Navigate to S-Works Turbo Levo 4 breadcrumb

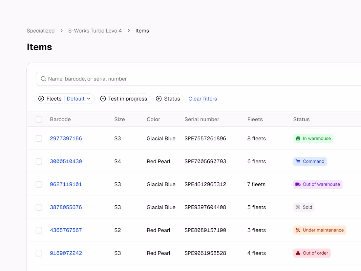(x=95, y=31)
